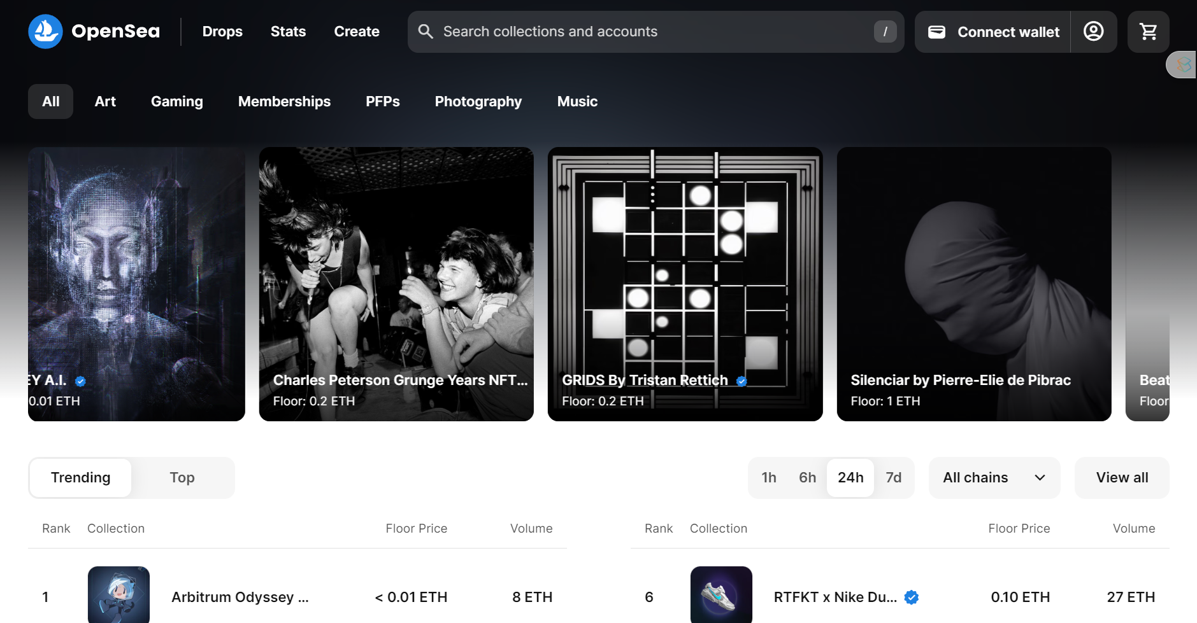
Task: Click 'Floor: 1 ETH' on Silenciar card
Action: point(885,401)
